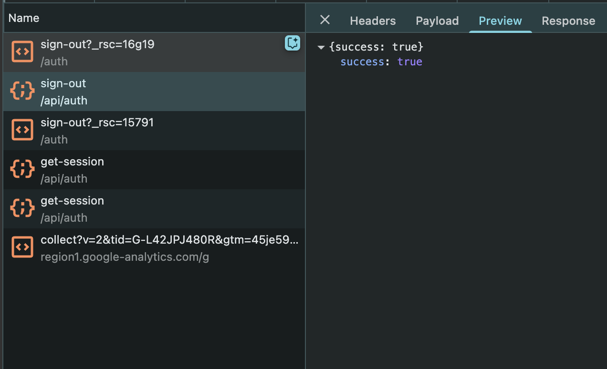
Task: Open the Headers tab
Action: click(x=373, y=21)
